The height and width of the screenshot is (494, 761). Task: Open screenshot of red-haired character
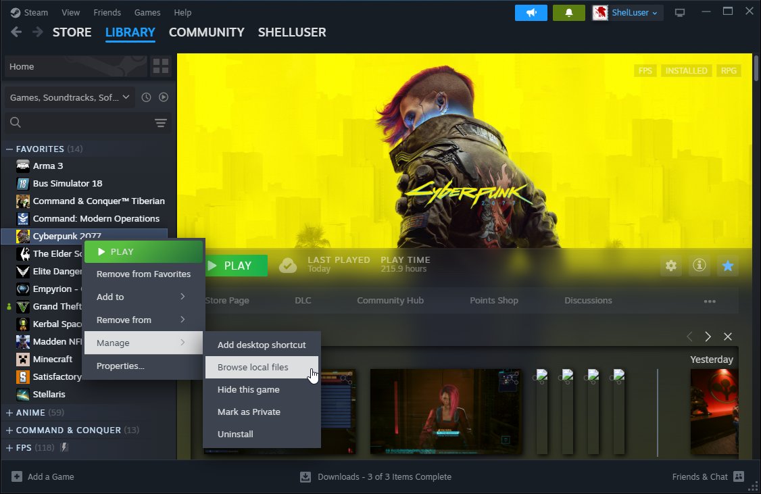click(x=446, y=412)
